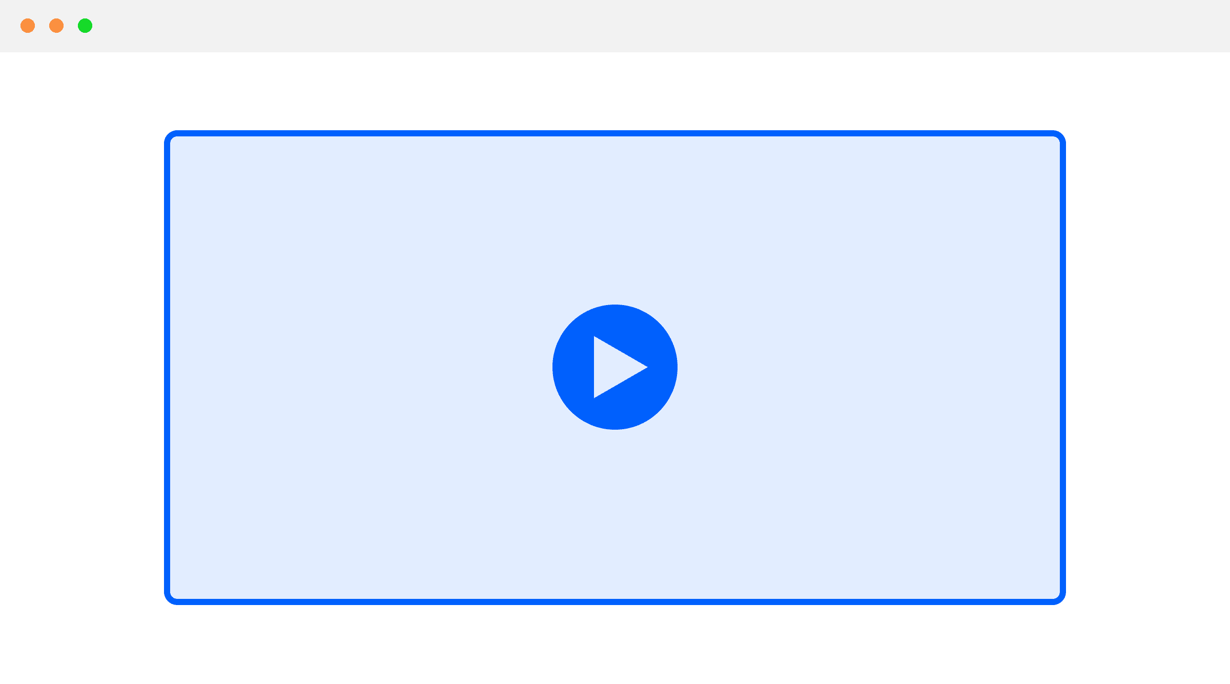Click the top blue border of the video frame
The image size is (1230, 684).
tap(615, 133)
